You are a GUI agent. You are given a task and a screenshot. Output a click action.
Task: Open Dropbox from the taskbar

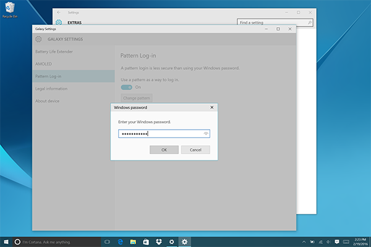(x=159, y=242)
